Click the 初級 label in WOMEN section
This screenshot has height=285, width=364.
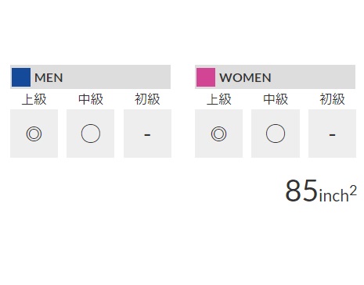332,99
